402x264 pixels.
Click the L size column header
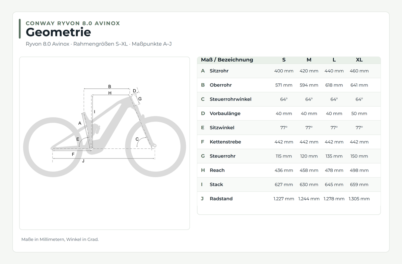(x=334, y=60)
